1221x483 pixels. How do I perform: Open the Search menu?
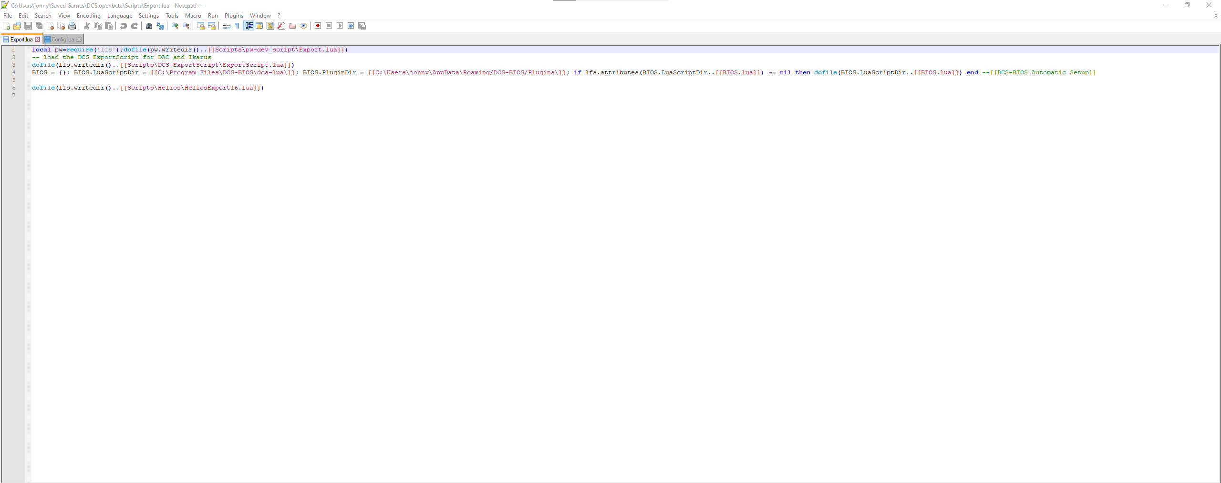[x=43, y=16]
